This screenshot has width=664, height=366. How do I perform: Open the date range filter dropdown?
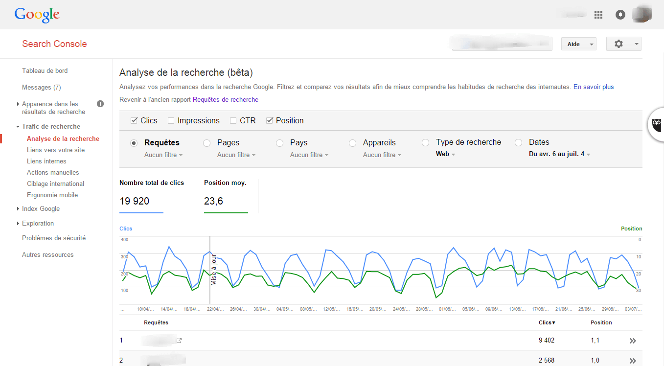tap(559, 154)
